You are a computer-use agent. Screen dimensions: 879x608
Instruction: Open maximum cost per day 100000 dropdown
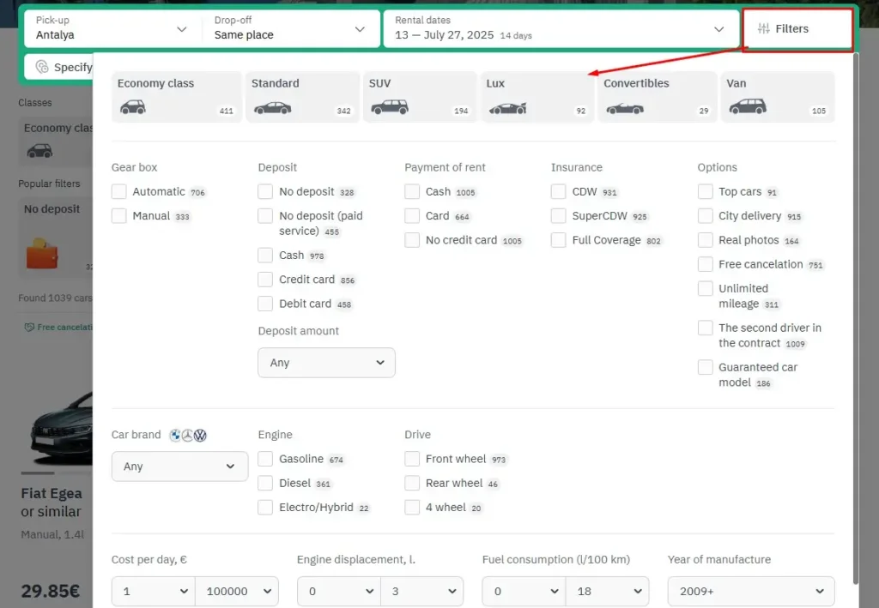click(237, 591)
